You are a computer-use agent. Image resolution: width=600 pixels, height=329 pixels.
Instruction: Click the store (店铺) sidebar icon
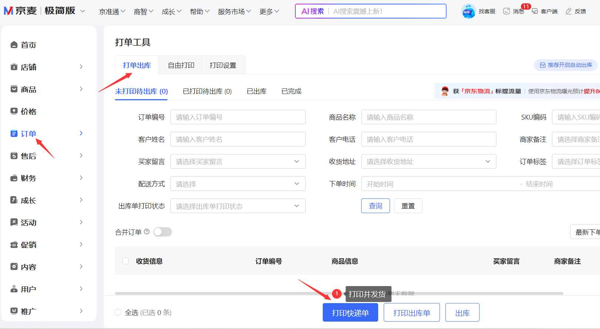tap(14, 67)
